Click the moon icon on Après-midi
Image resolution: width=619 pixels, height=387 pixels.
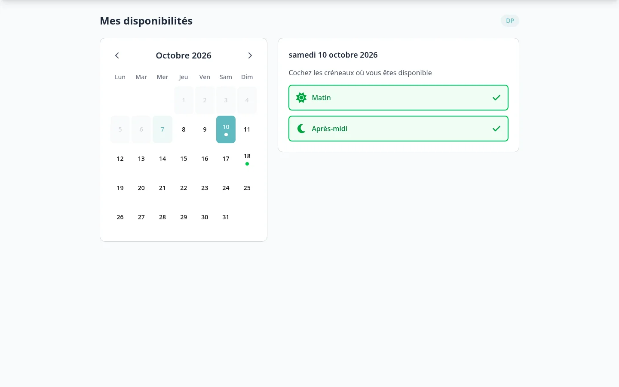301,129
